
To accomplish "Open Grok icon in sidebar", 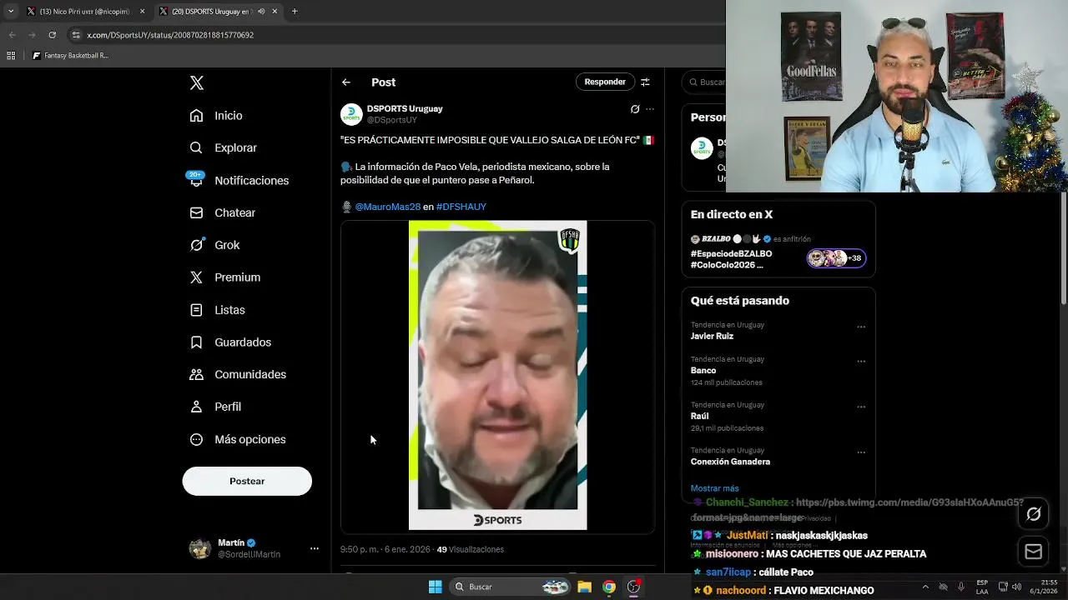I will click(196, 245).
